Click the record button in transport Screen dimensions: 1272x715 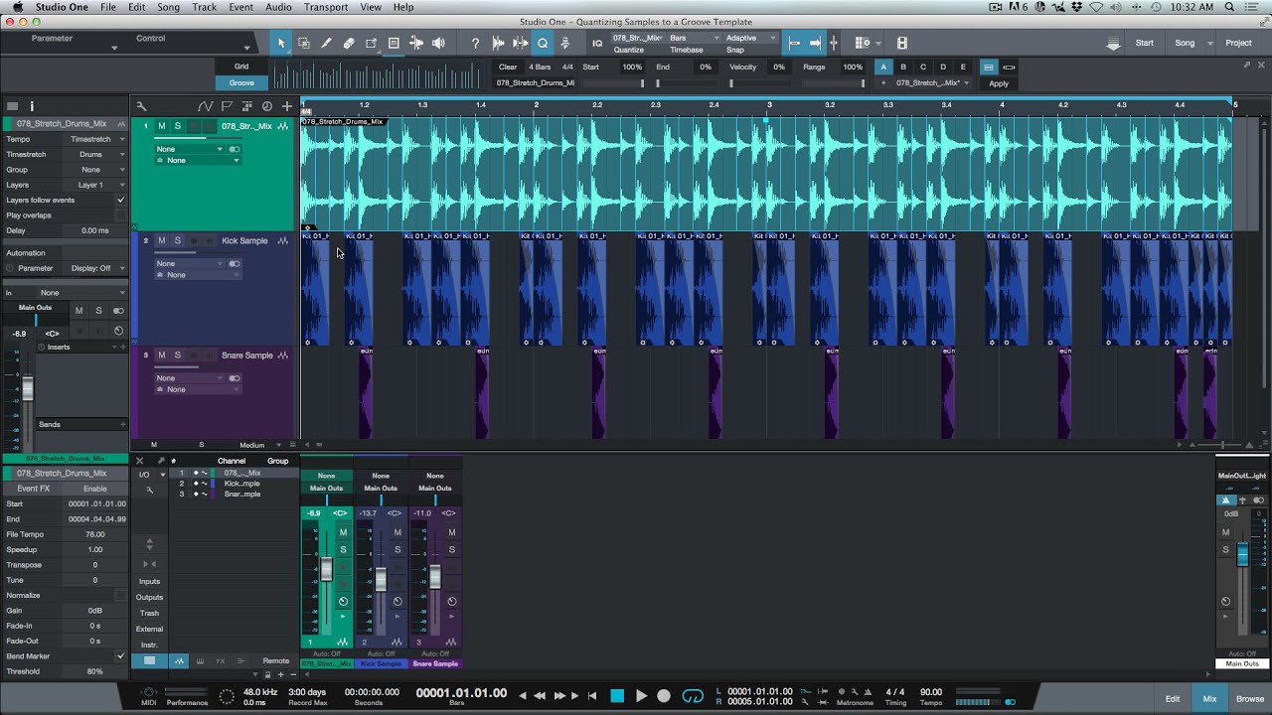tap(664, 696)
